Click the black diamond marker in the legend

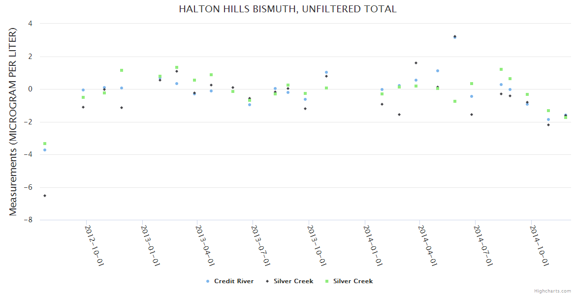[x=267, y=281]
